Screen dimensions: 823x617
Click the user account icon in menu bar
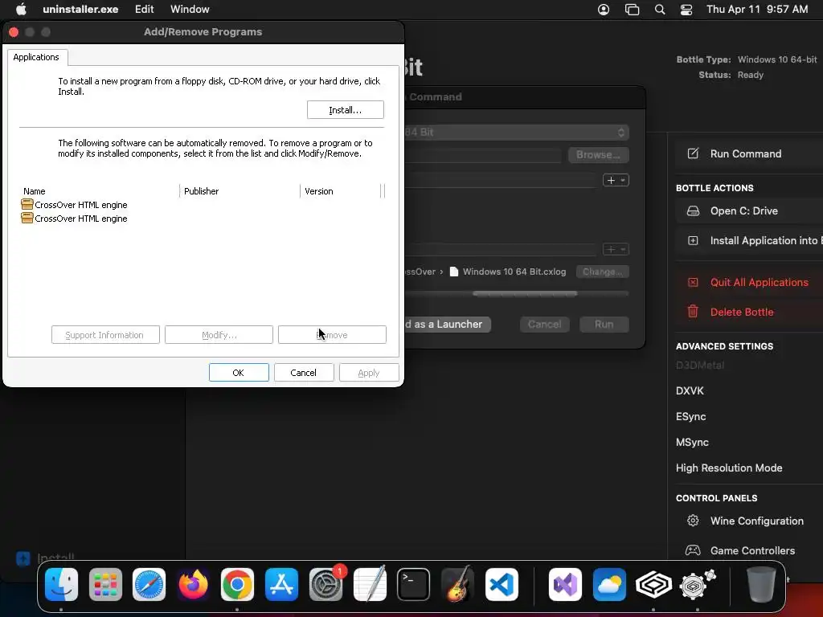pos(604,10)
